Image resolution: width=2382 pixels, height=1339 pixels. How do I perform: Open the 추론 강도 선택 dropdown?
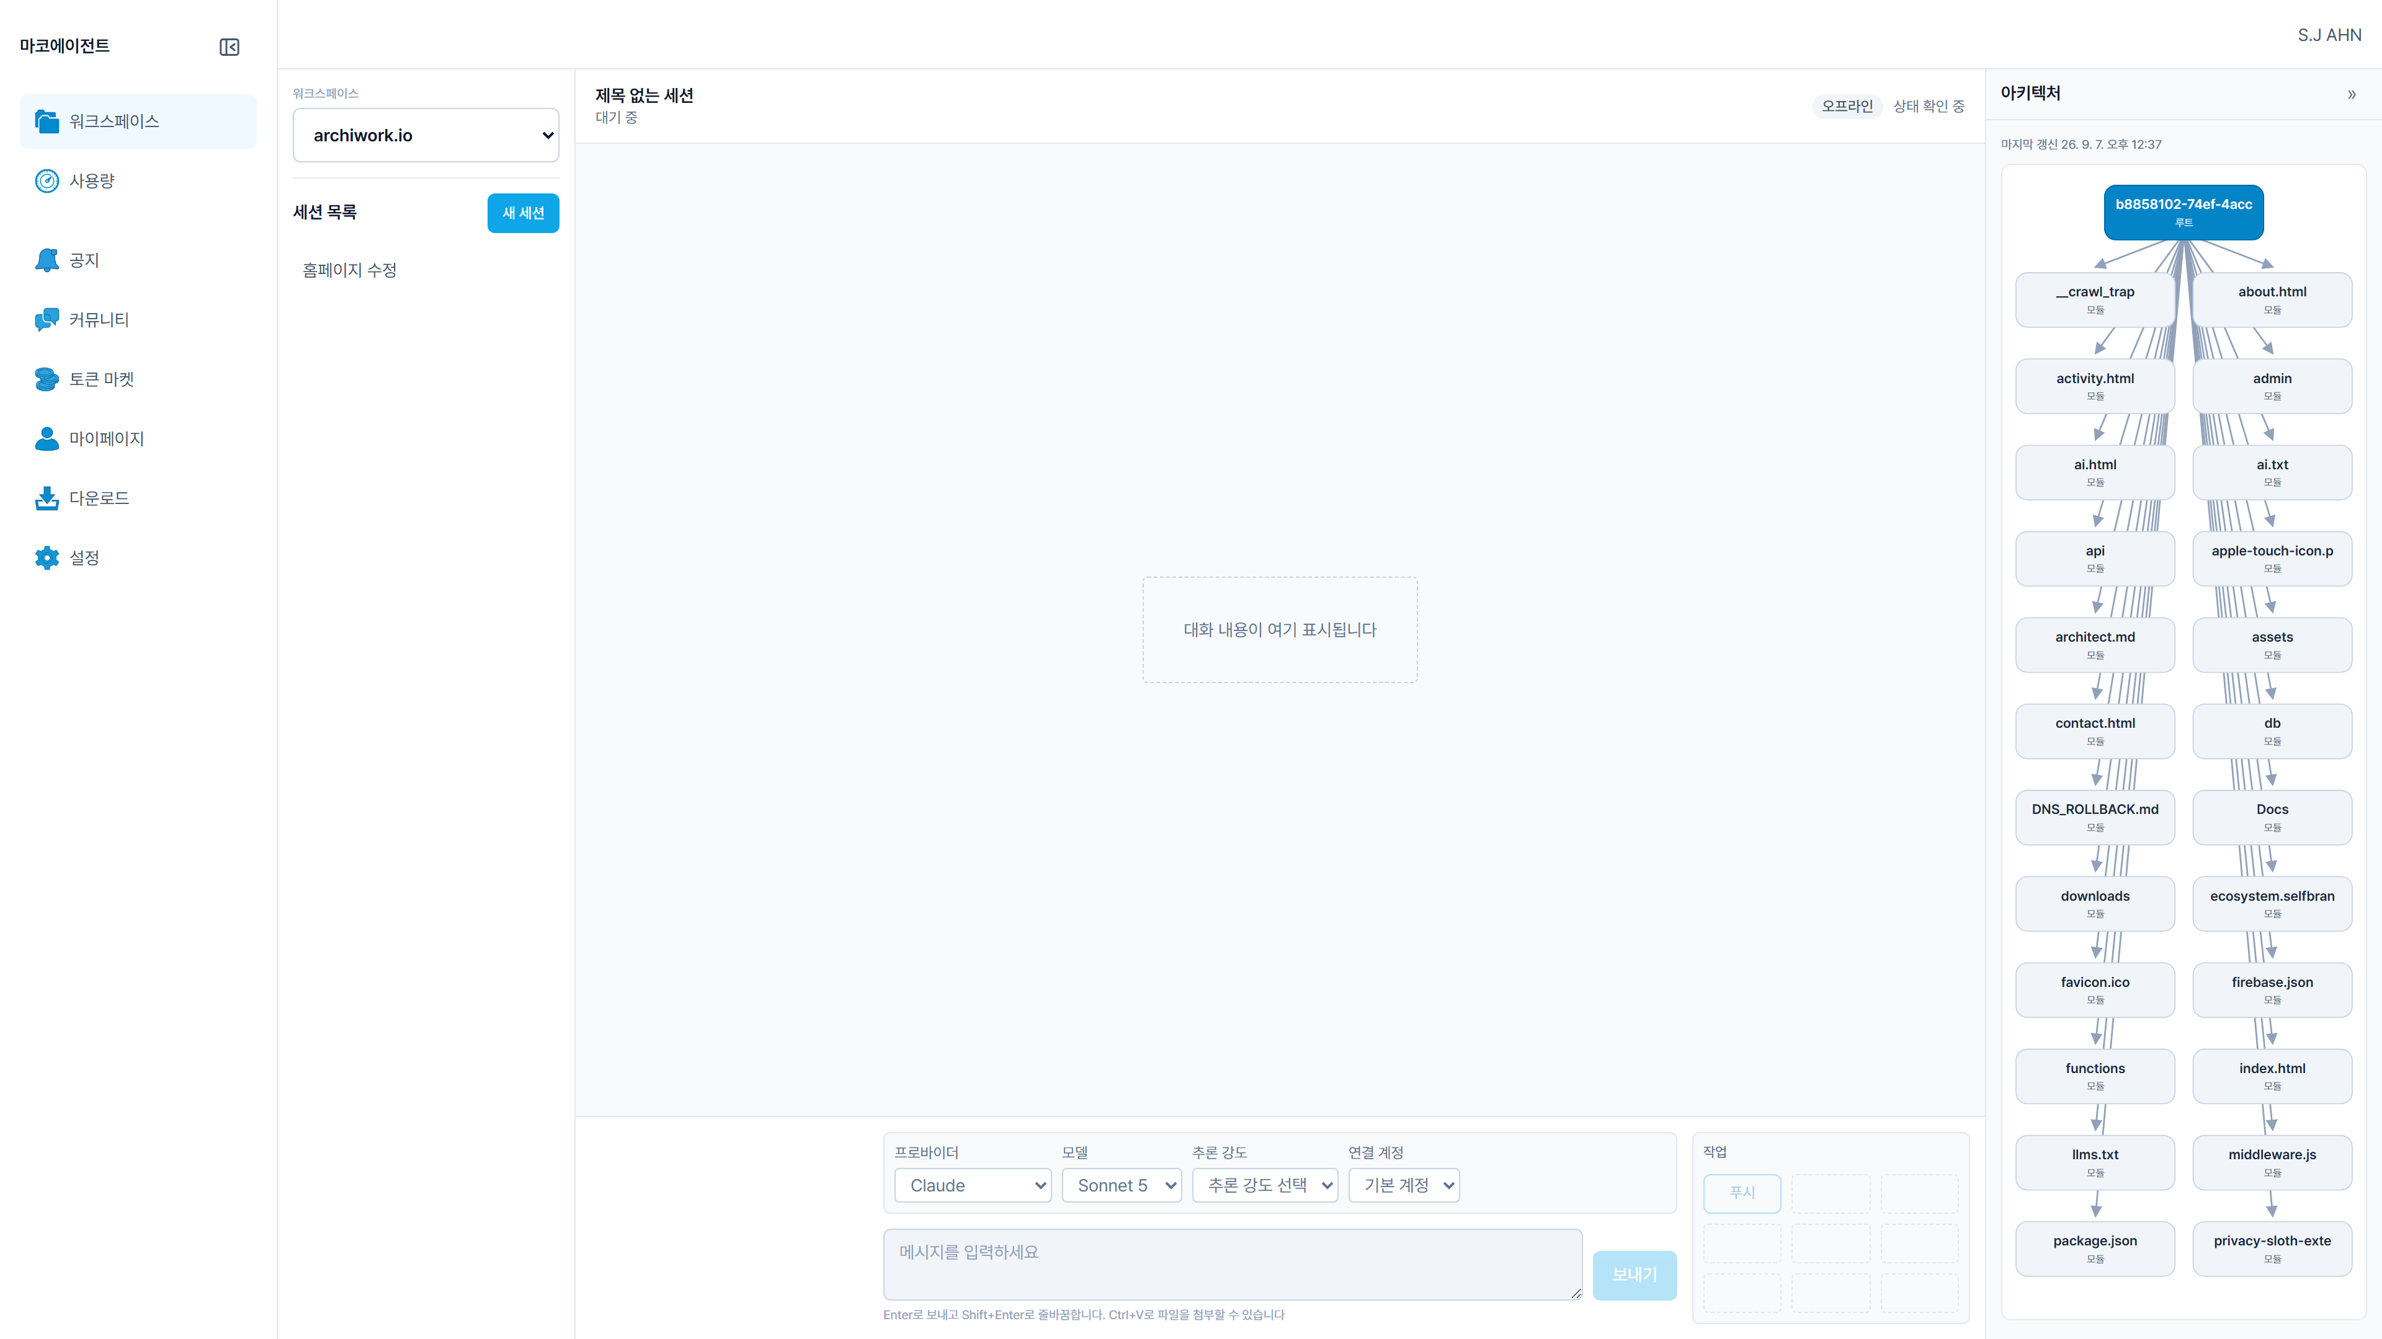[x=1265, y=1185]
